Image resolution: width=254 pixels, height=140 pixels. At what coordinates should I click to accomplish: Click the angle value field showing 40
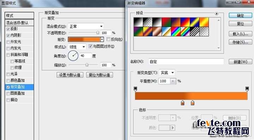85,56
